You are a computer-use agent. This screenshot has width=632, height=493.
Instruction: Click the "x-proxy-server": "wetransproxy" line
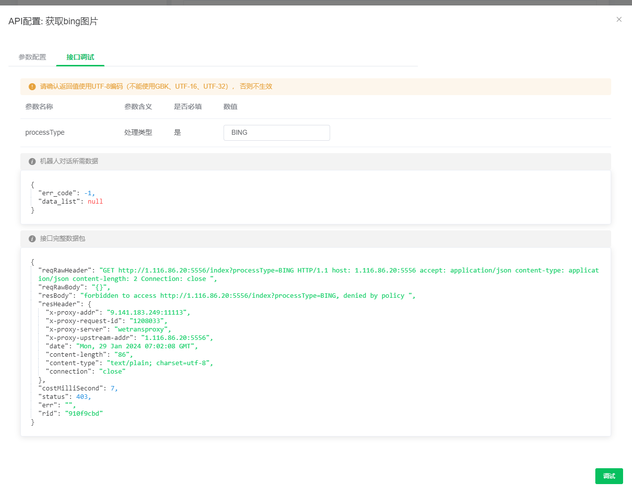[x=109, y=329]
